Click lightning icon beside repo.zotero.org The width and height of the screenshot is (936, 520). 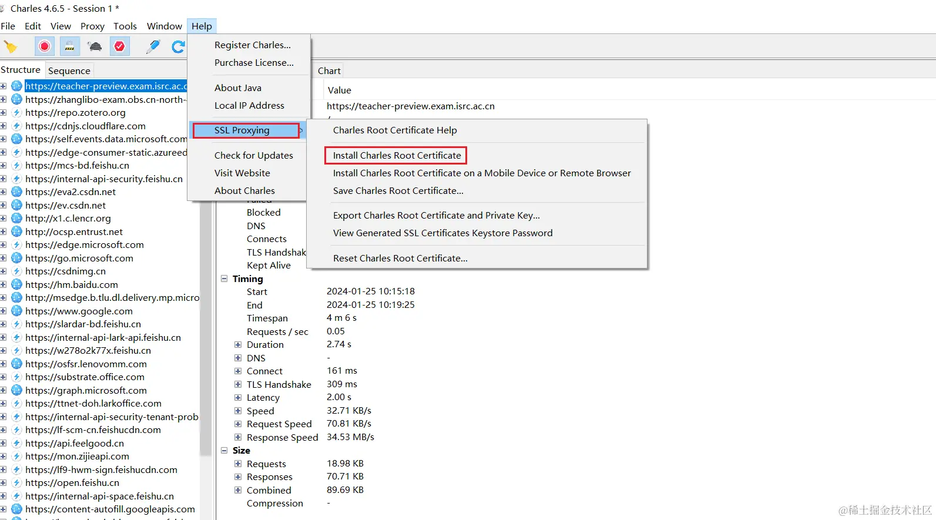point(16,113)
